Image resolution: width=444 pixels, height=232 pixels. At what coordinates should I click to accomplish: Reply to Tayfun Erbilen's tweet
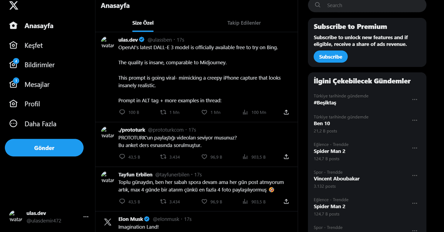122,201
